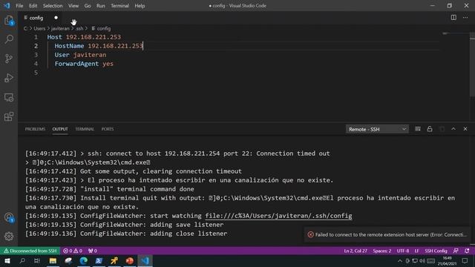Click javiteran in the breadcrumb path
The height and width of the screenshot is (267, 475).
[60, 28]
